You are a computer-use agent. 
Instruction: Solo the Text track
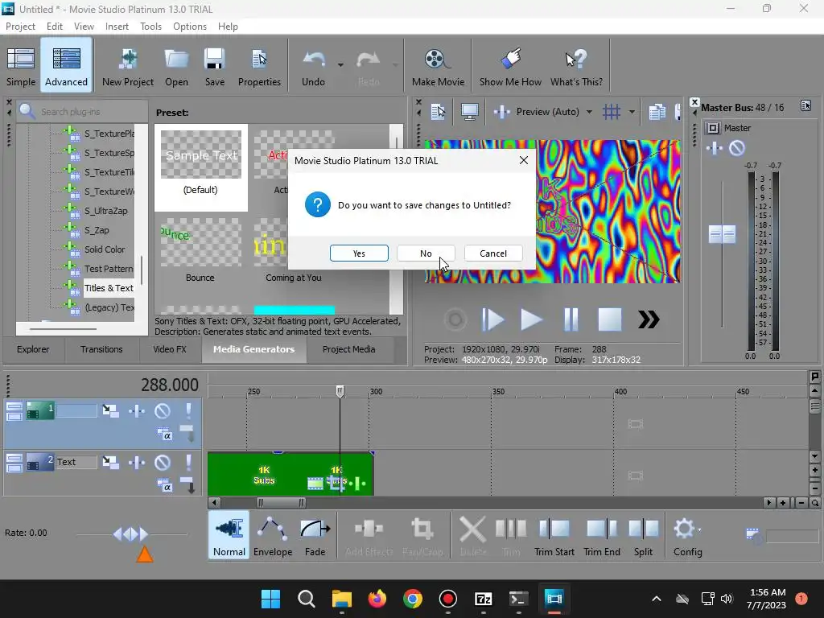click(188, 462)
